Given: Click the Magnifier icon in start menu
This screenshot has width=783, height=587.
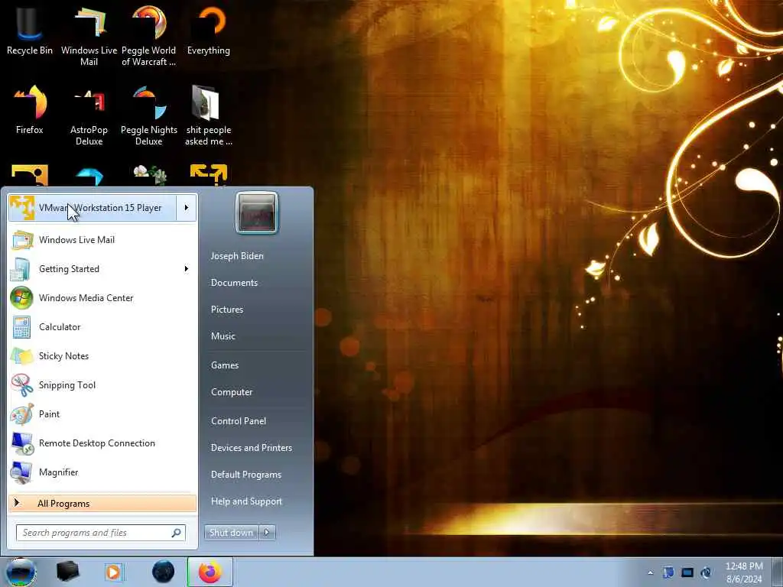Looking at the screenshot, I should (21, 472).
